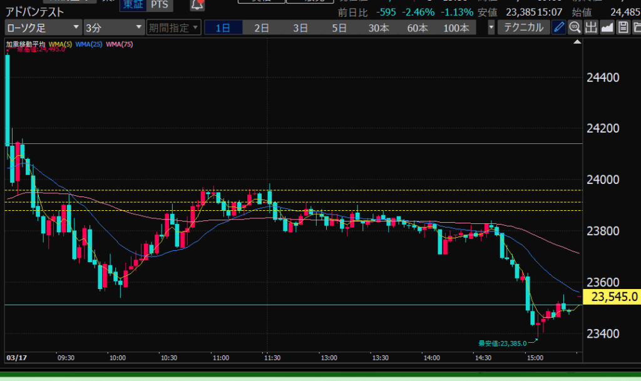
Task: Select the 5日 period tab
Action: 339,28
